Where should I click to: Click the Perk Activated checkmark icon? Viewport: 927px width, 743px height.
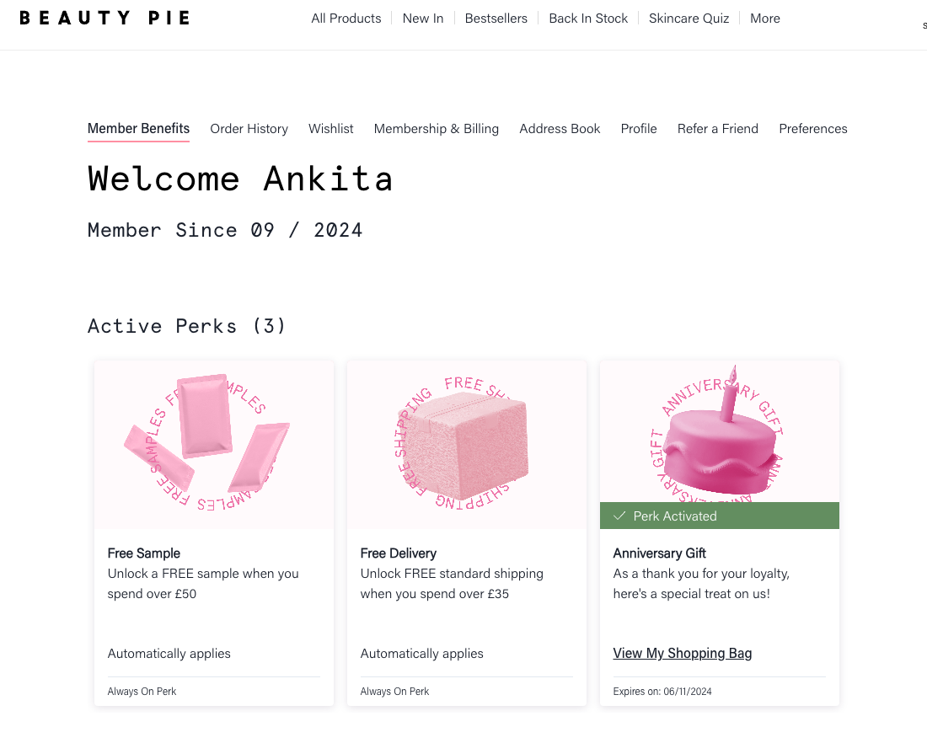click(x=619, y=516)
